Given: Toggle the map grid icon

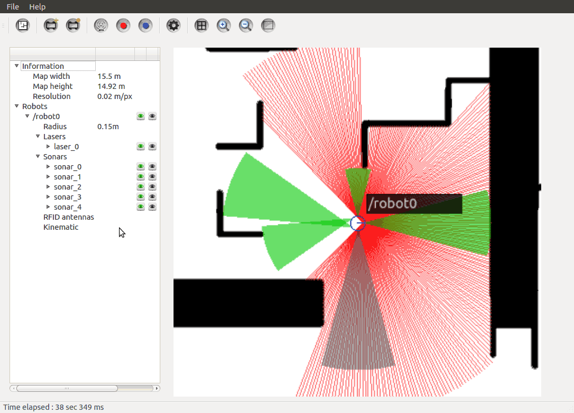Looking at the screenshot, I should pos(201,25).
